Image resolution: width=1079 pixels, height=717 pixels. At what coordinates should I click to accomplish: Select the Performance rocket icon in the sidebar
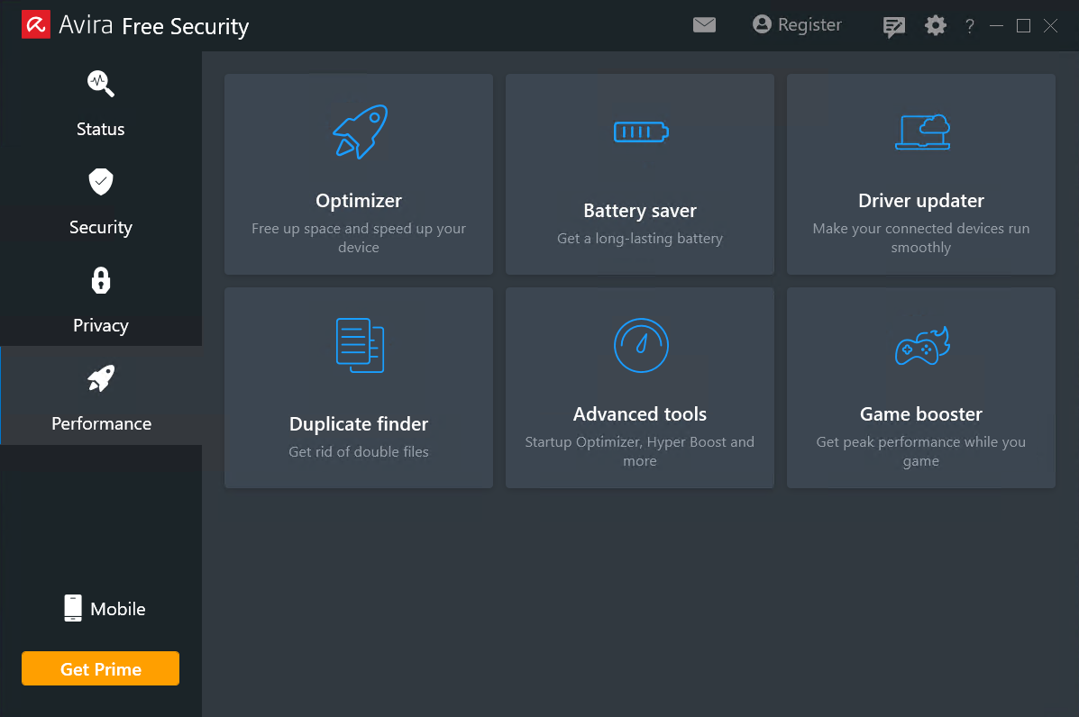100,378
